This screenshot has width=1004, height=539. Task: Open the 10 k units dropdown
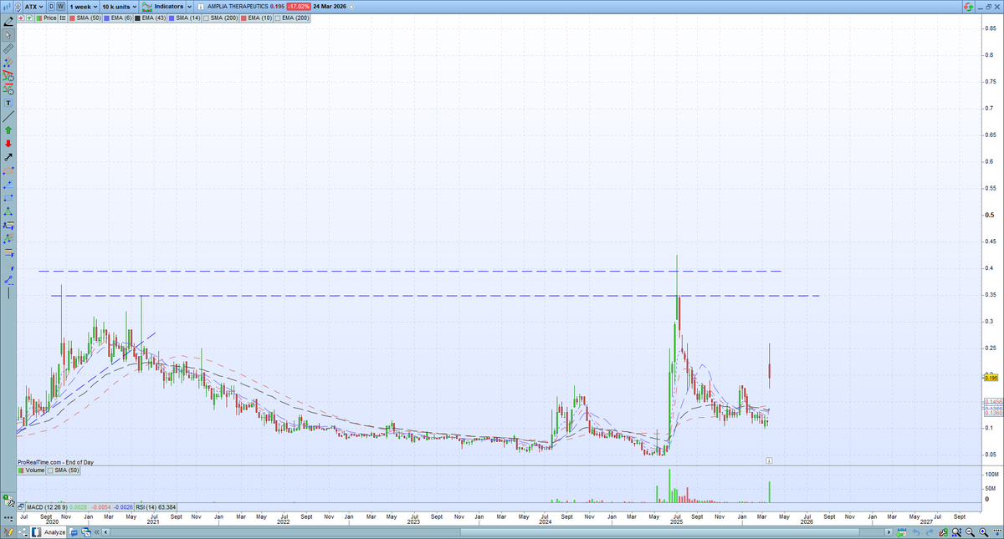pyautogui.click(x=119, y=7)
